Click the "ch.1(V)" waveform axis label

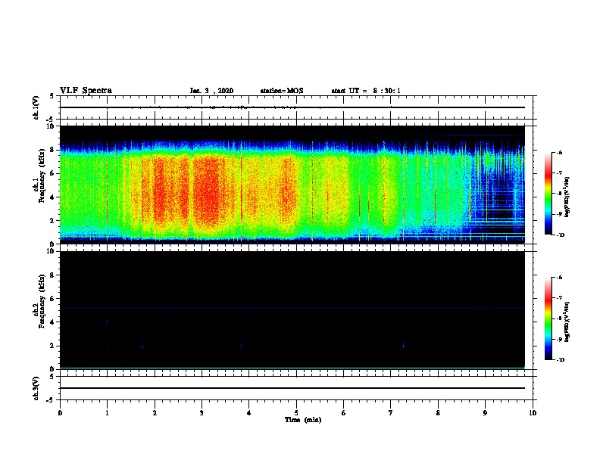(x=36, y=107)
